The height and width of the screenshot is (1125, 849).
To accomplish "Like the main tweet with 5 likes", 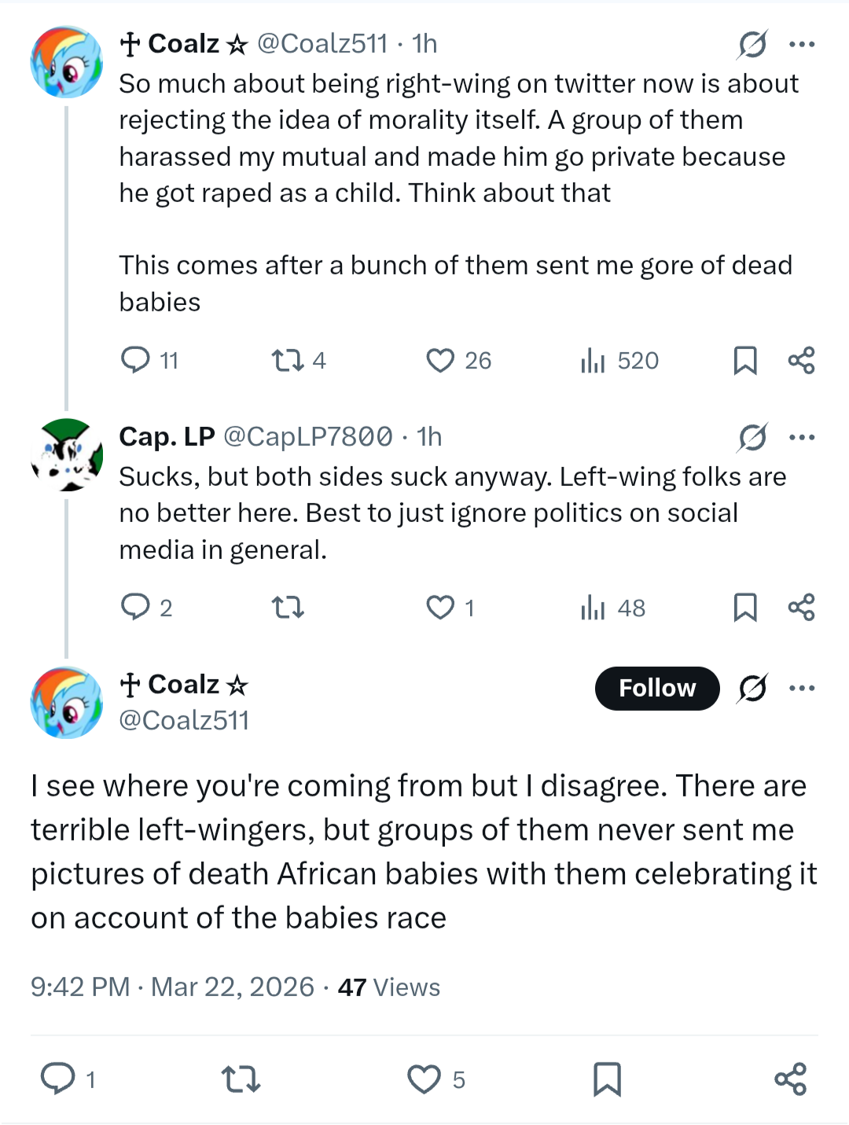I will [424, 1079].
